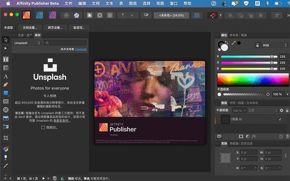Switch to 页面 tab

tap(21, 35)
